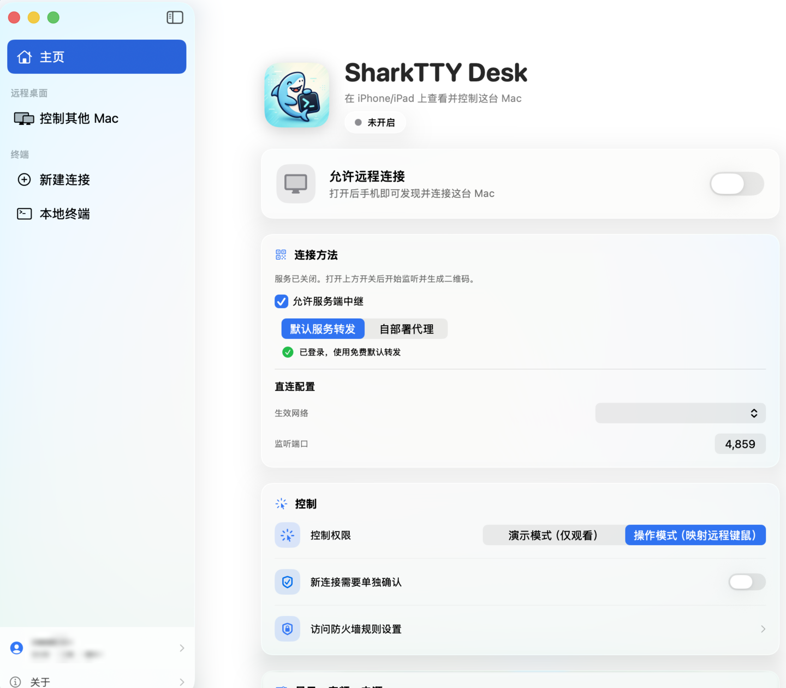The height and width of the screenshot is (688, 786).
Task: Expand the 关于 row chevron
Action: (182, 682)
